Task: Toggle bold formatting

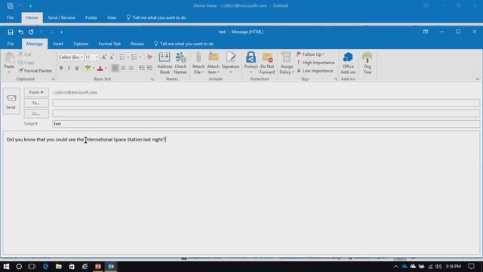Action: point(61,68)
